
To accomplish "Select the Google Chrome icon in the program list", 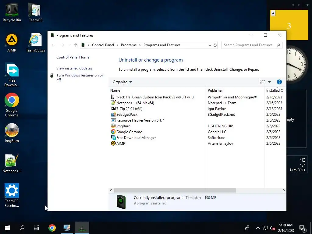I will click(113, 132).
